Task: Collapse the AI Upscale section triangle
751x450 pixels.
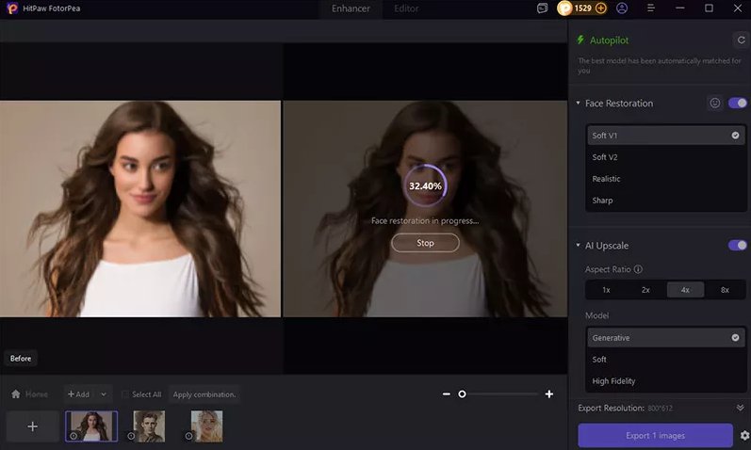Action: (579, 245)
